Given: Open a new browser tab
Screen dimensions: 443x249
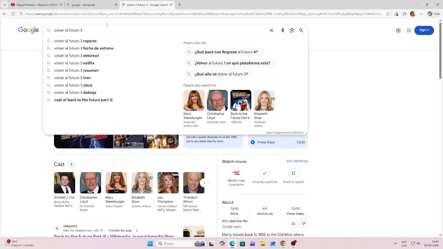Looking at the screenshot, I should pos(179,5).
